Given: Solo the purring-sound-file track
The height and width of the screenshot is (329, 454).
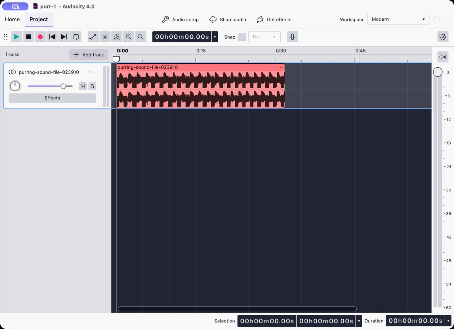Looking at the screenshot, I should point(92,86).
